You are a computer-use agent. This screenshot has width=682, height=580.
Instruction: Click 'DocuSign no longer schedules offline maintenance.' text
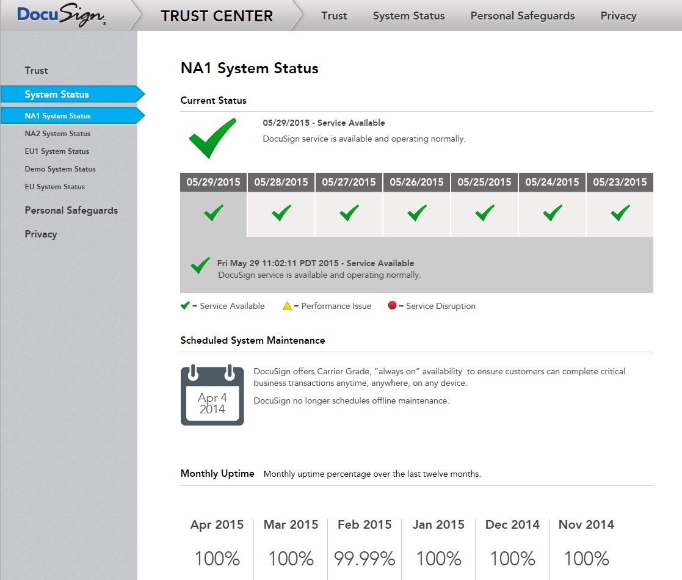[x=352, y=401]
